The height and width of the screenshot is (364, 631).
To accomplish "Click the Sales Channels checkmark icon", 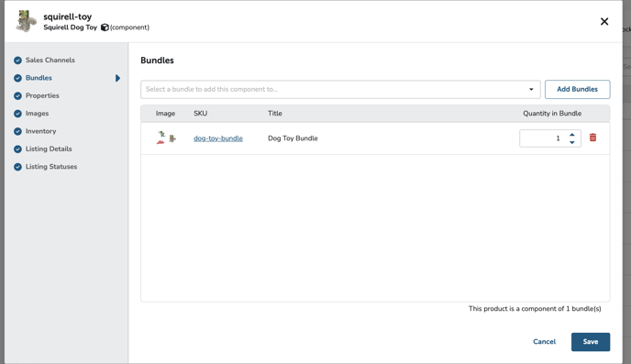I will click(17, 61).
